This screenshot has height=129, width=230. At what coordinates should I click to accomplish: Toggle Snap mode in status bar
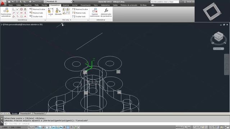coord(33,128)
